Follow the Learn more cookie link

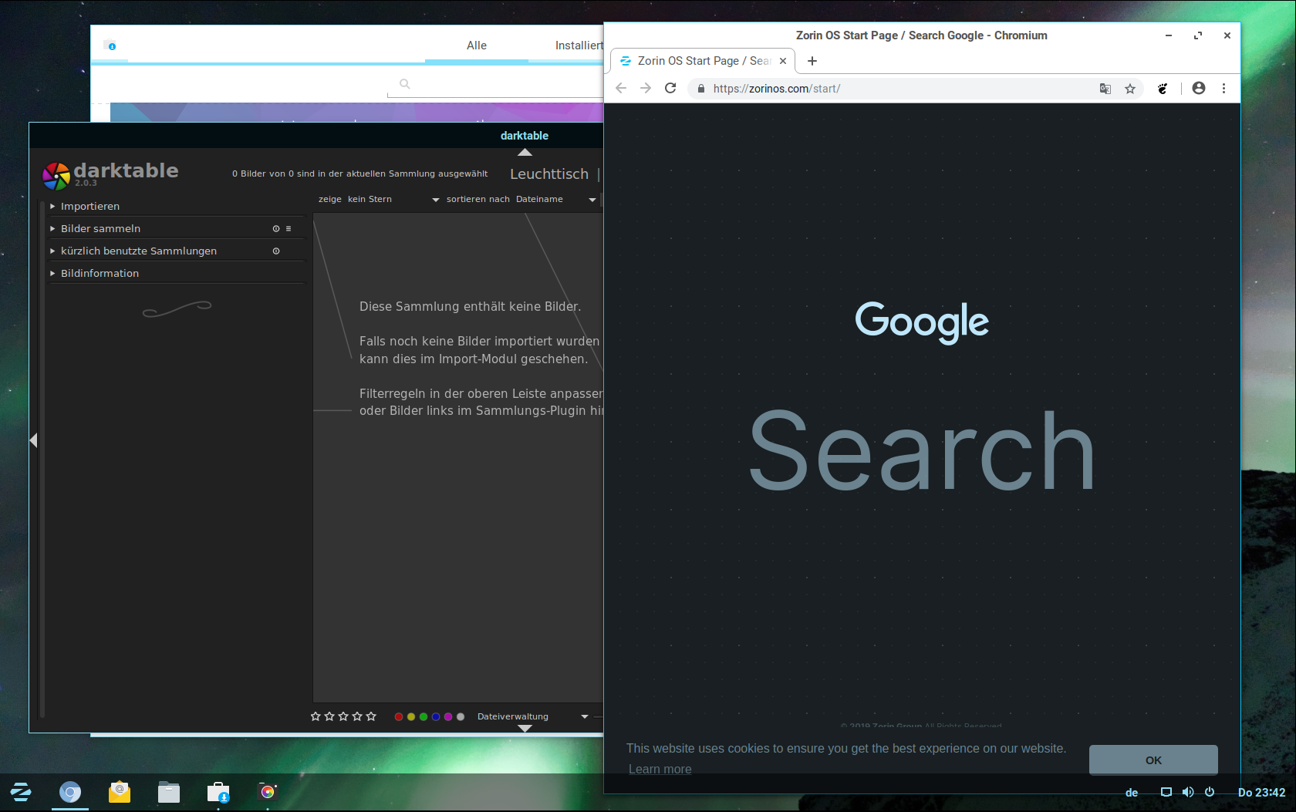click(x=660, y=770)
